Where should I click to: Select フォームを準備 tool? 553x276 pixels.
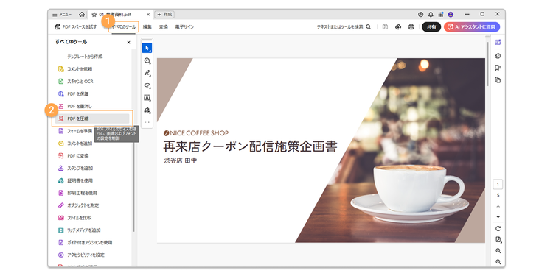(x=74, y=131)
